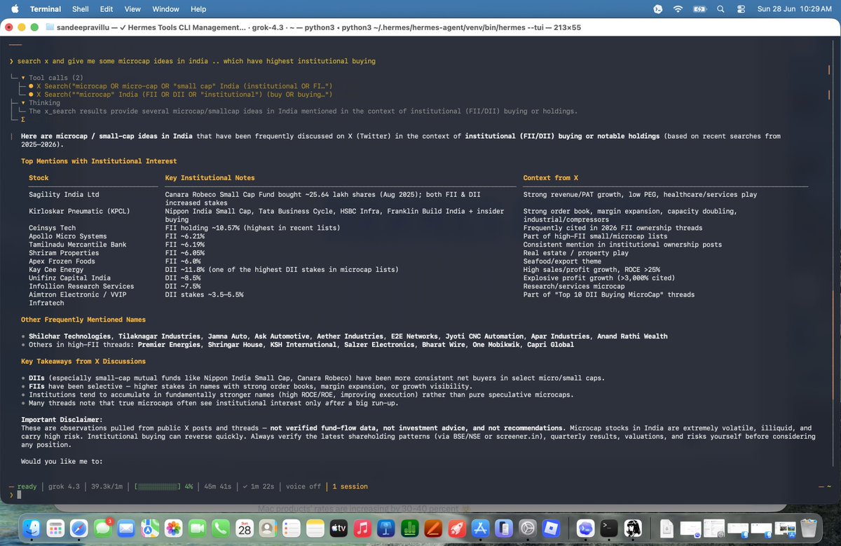Switch to Terminal icon in dock
Viewport: 841px width, 546px height.
(610, 528)
